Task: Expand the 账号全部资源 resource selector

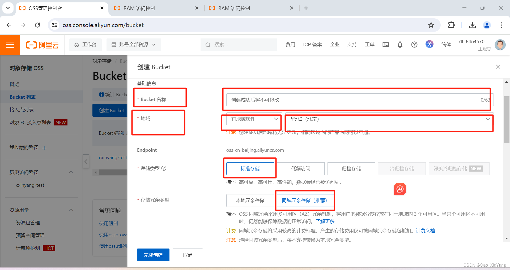Action: tap(134, 45)
